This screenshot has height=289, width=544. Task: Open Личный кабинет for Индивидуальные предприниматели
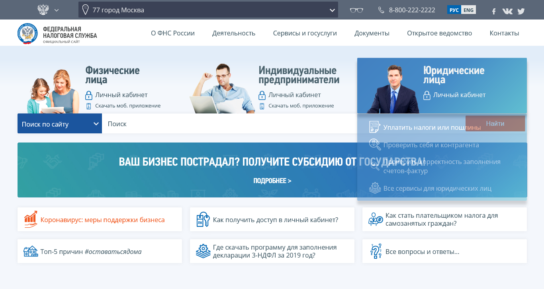295,95
